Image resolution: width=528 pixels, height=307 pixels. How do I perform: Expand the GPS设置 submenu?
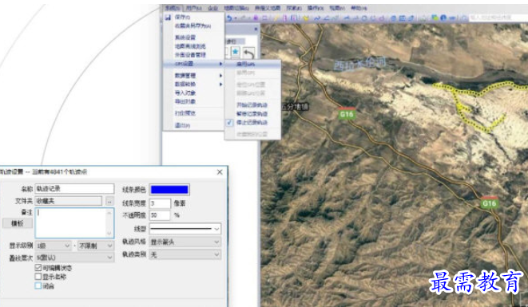[193, 64]
